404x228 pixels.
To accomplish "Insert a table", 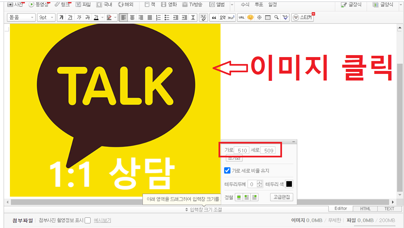I will pos(268,17).
